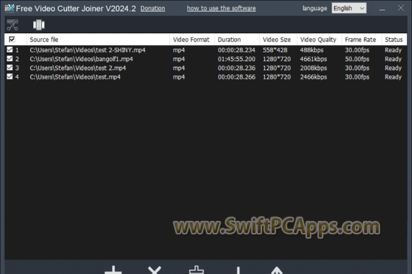Click quality value 2466kbps
Viewport: 412px width, 274px height.
coord(314,77)
